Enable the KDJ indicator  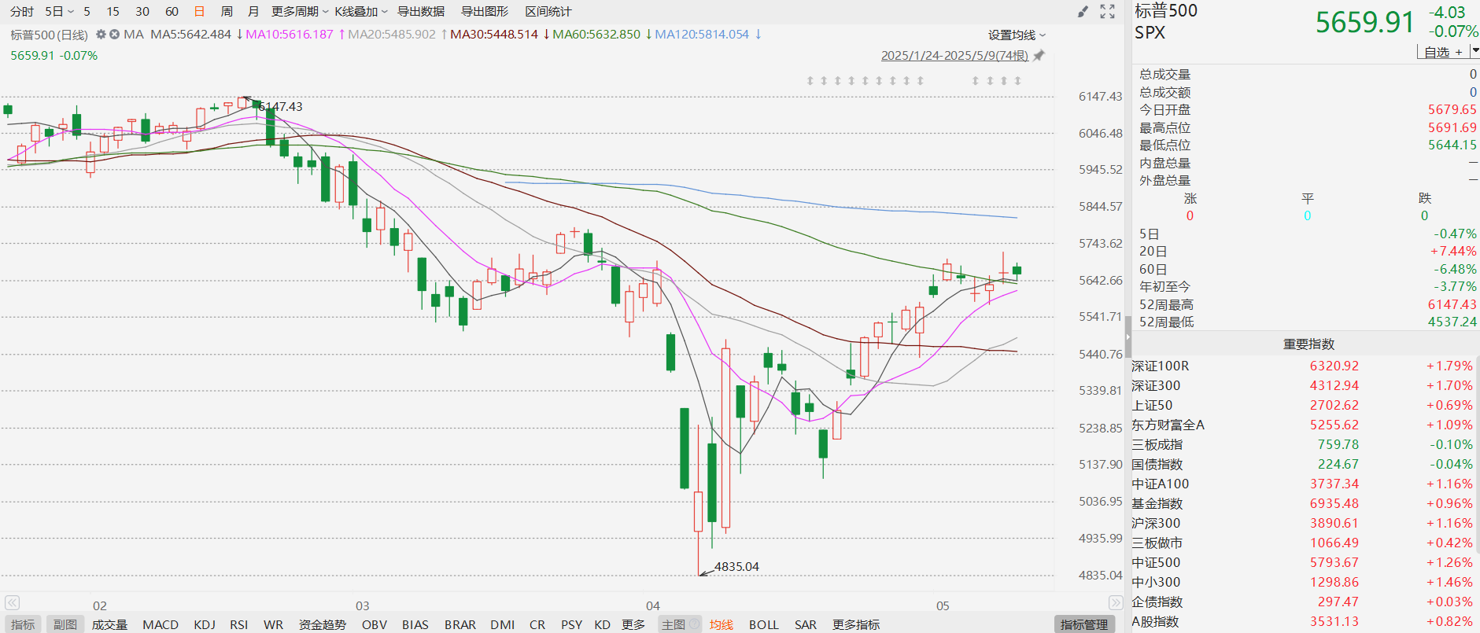point(205,624)
